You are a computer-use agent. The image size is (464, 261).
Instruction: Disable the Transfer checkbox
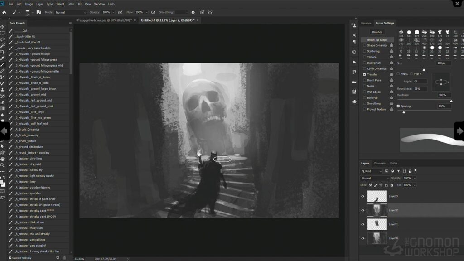click(x=365, y=74)
